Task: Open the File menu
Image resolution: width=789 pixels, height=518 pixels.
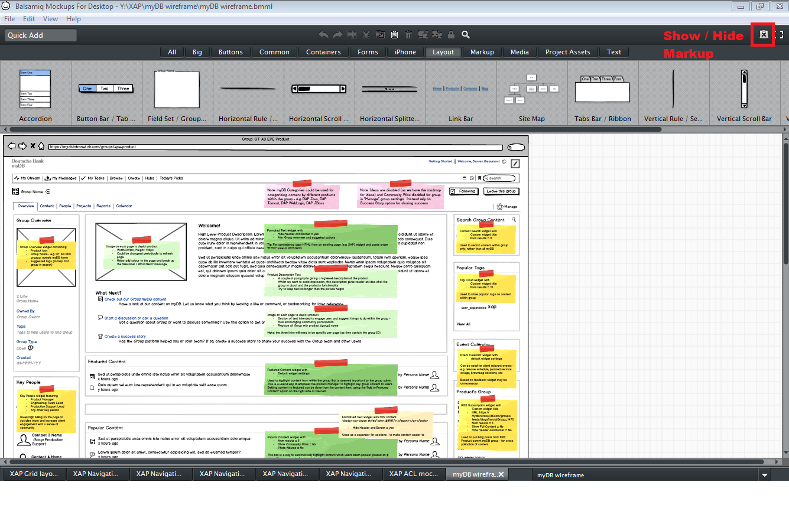Action: pos(9,19)
